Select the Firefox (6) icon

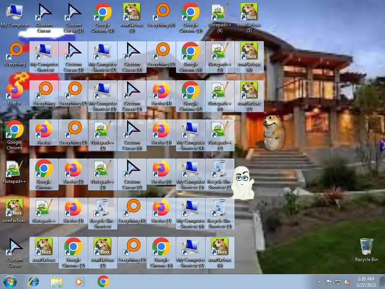[x=161, y=172]
